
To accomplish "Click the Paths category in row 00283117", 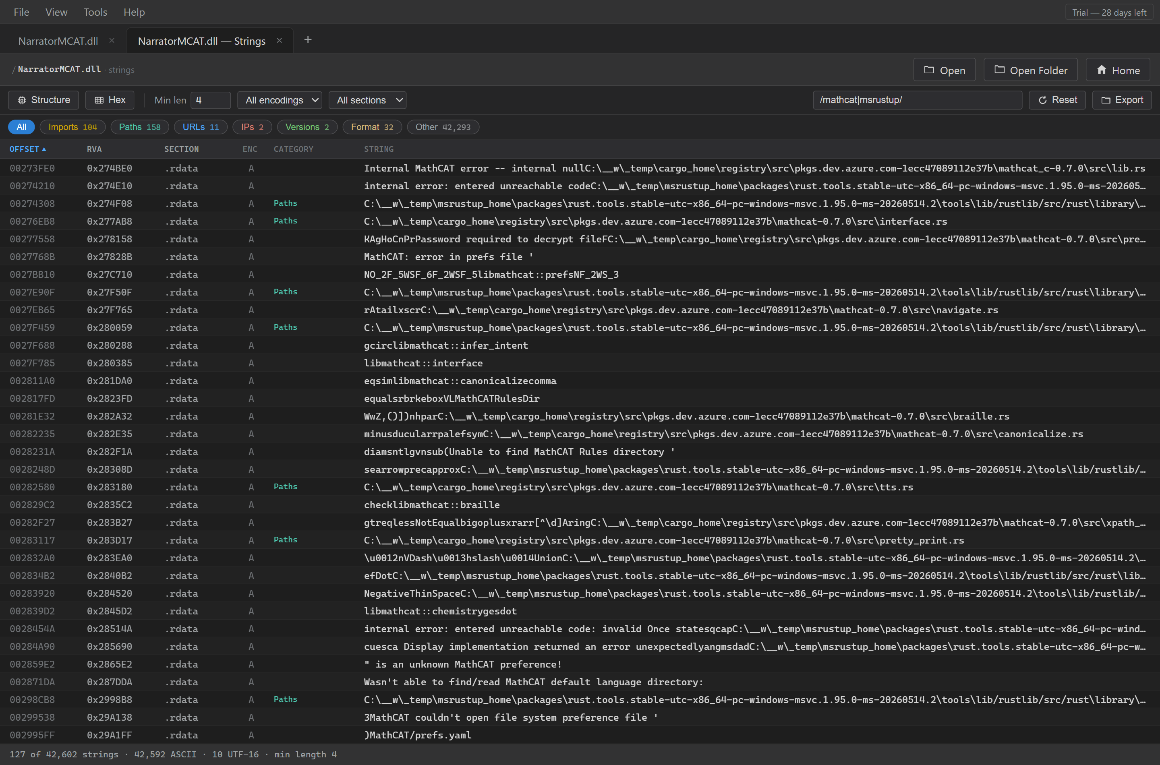I will click(x=286, y=540).
